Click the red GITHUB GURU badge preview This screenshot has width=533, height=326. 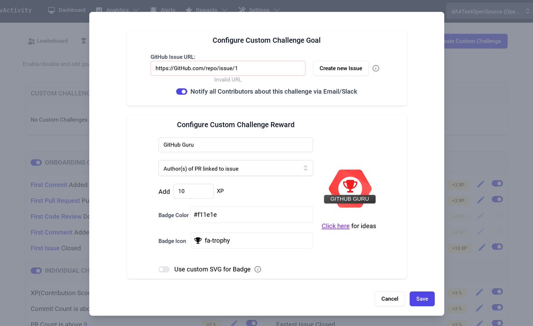click(x=349, y=186)
